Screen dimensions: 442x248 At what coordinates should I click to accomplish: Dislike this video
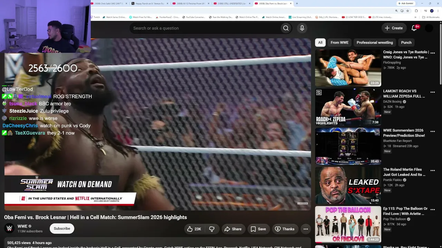[x=212, y=229]
